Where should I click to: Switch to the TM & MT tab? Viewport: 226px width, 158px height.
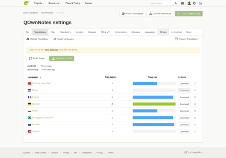point(105,32)
